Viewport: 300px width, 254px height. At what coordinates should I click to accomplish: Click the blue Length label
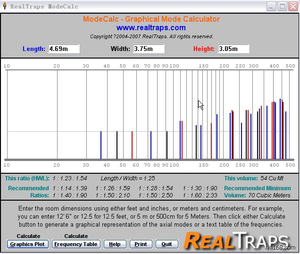coord(34,49)
